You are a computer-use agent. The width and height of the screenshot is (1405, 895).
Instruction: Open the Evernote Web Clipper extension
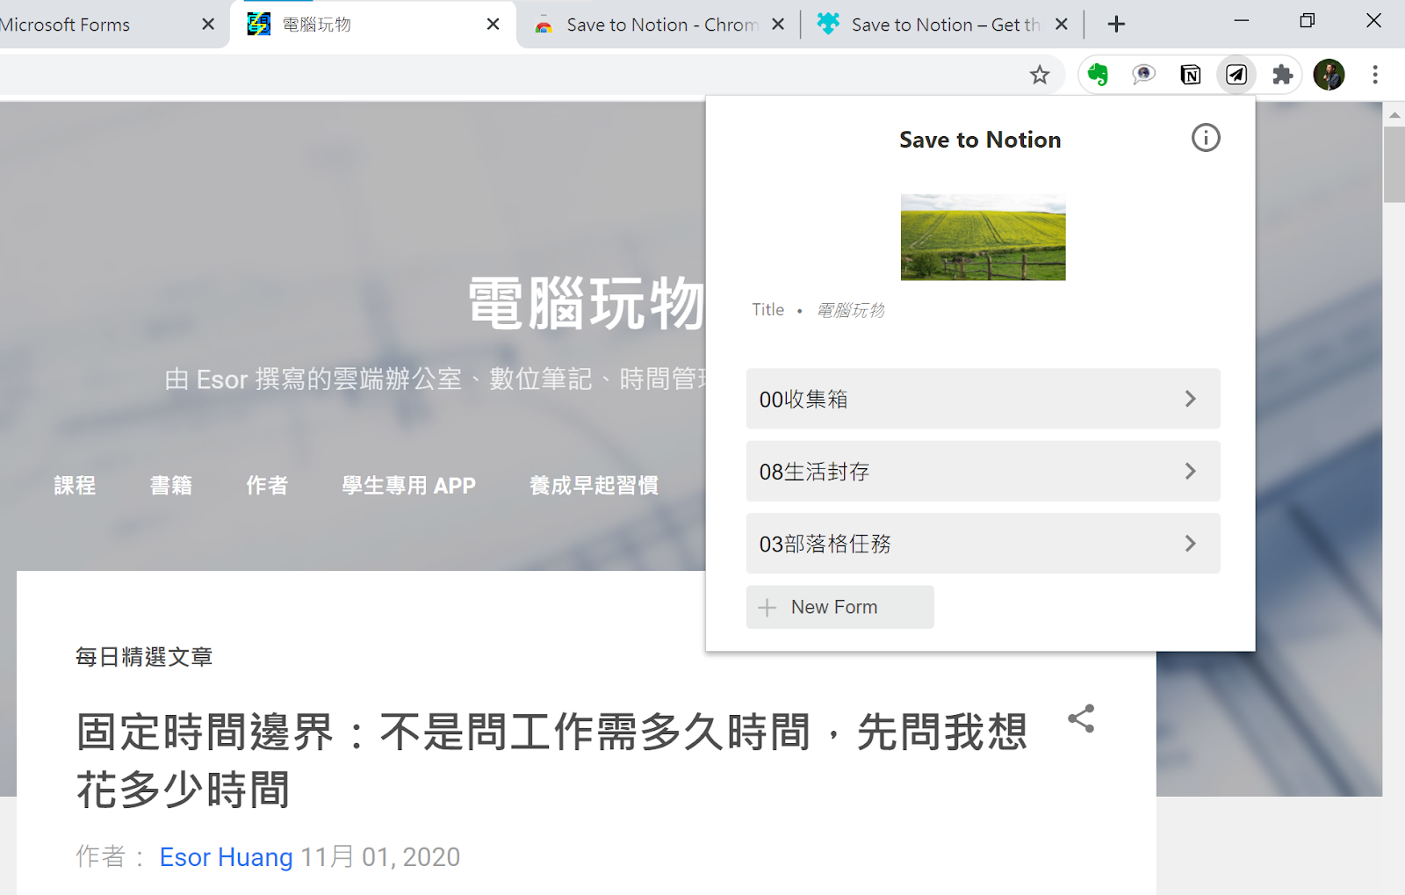[1098, 75]
